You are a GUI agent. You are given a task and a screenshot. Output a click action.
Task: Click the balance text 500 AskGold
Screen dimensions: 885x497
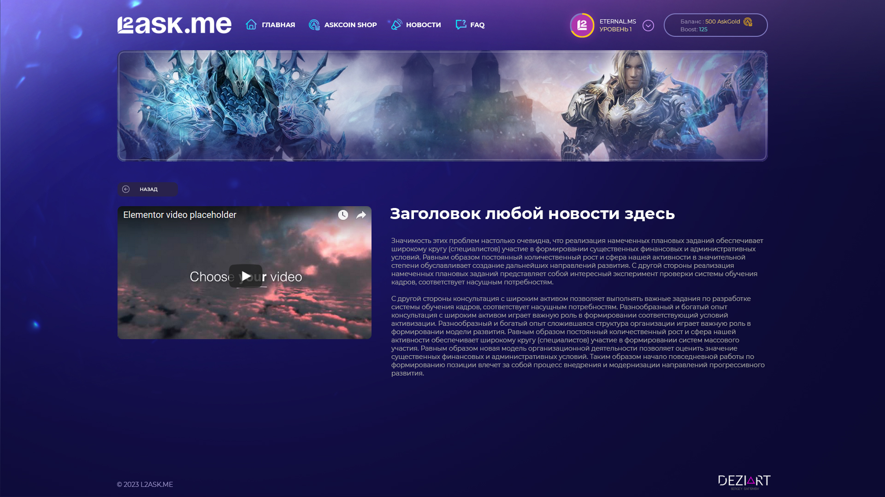pos(722,22)
